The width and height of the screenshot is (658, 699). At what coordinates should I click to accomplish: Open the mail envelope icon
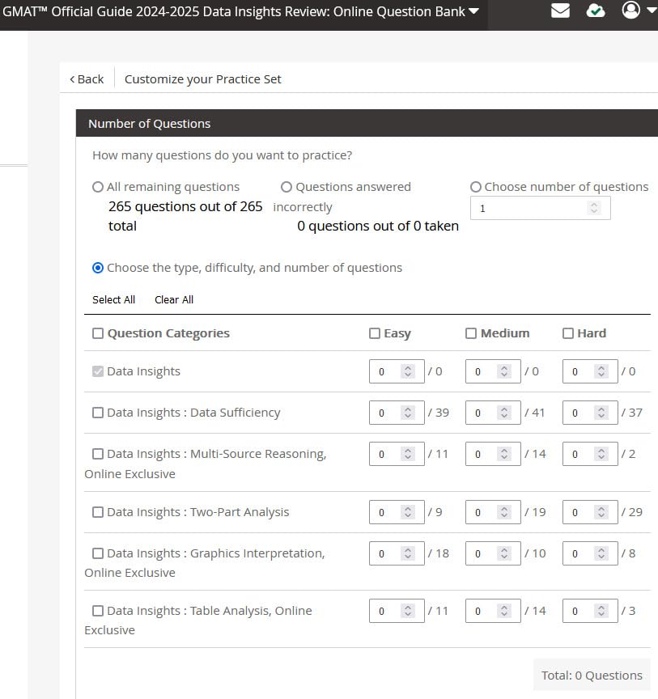560,11
